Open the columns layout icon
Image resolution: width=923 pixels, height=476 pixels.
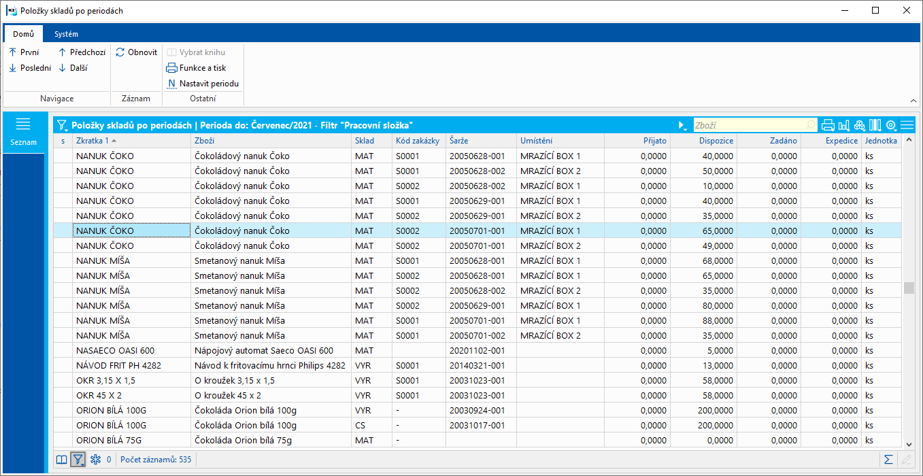pyautogui.click(x=875, y=125)
